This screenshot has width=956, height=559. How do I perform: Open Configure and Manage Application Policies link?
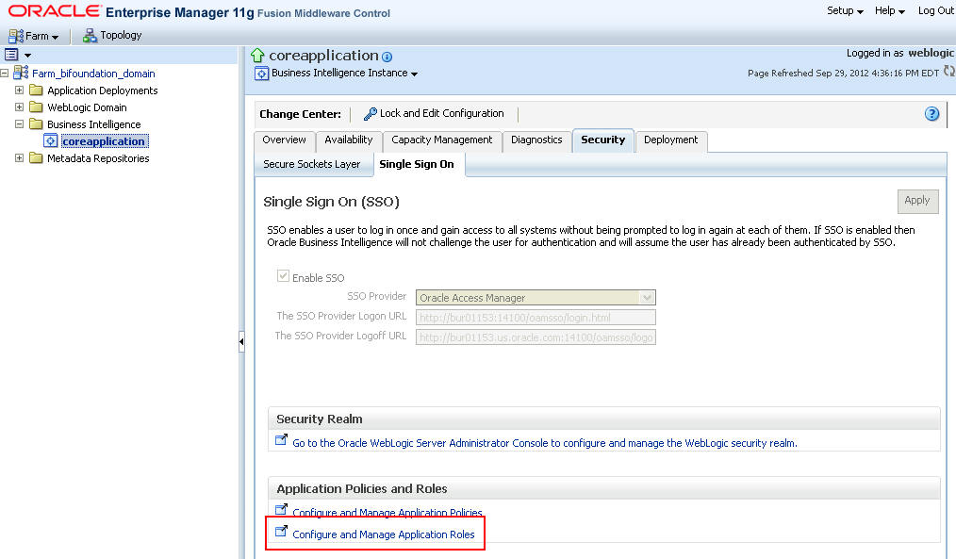[387, 513]
